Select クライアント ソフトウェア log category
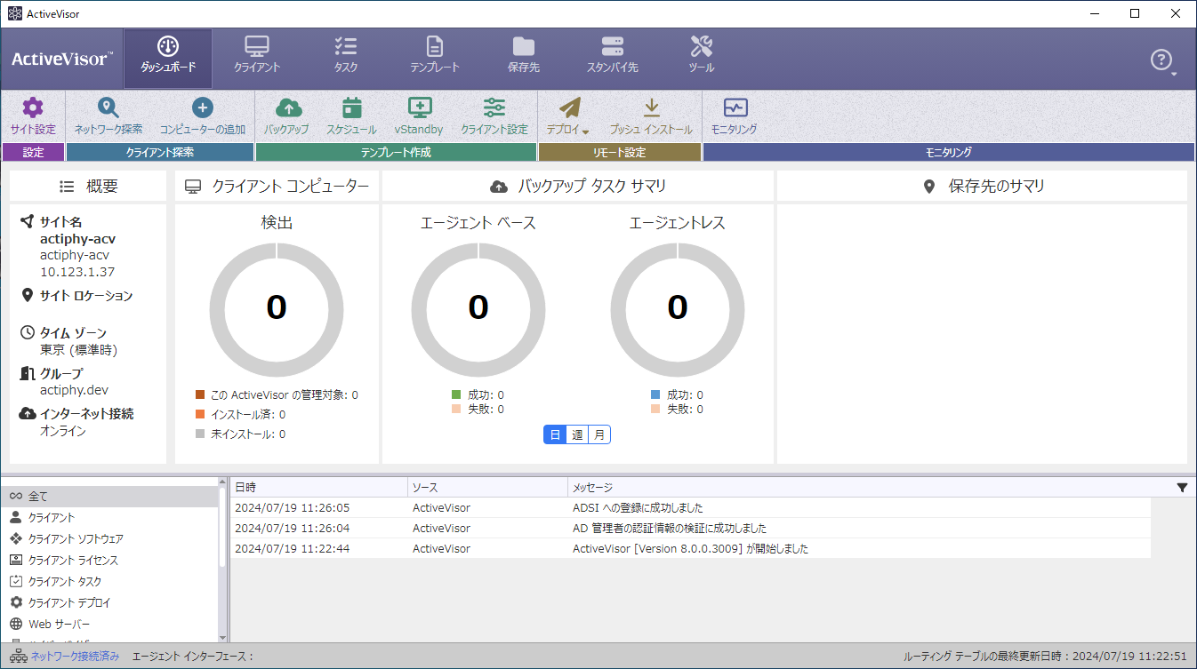This screenshot has width=1197, height=669. click(109, 538)
